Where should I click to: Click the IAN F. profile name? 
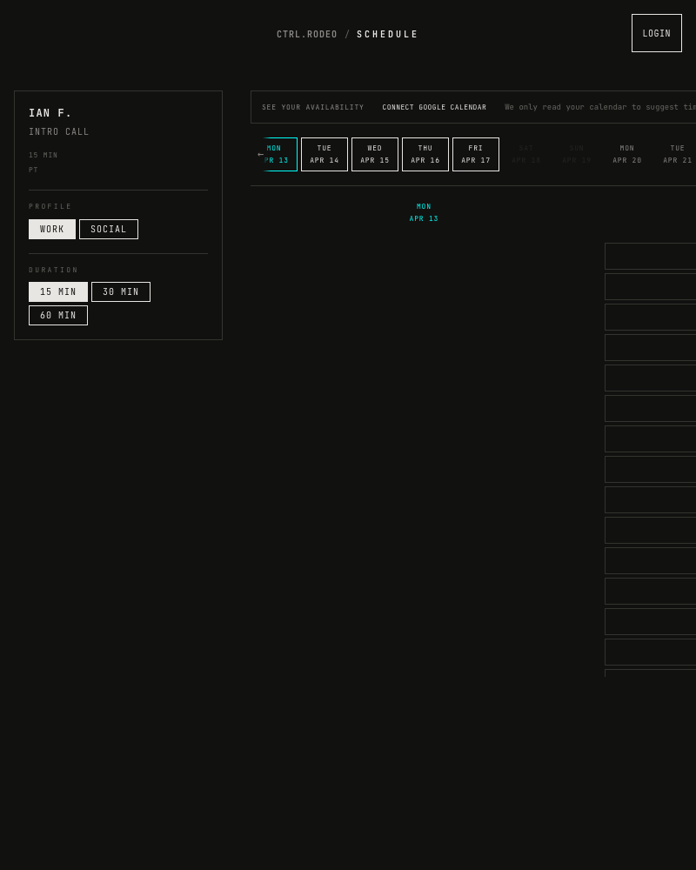pyautogui.click(x=50, y=112)
